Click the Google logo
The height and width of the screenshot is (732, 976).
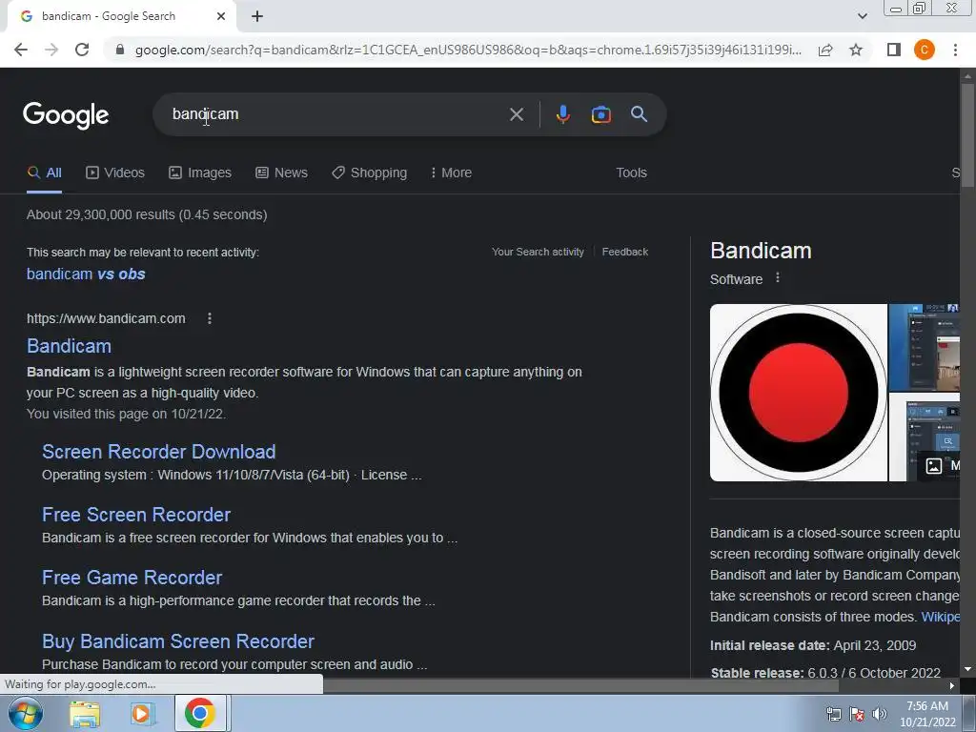point(66,115)
